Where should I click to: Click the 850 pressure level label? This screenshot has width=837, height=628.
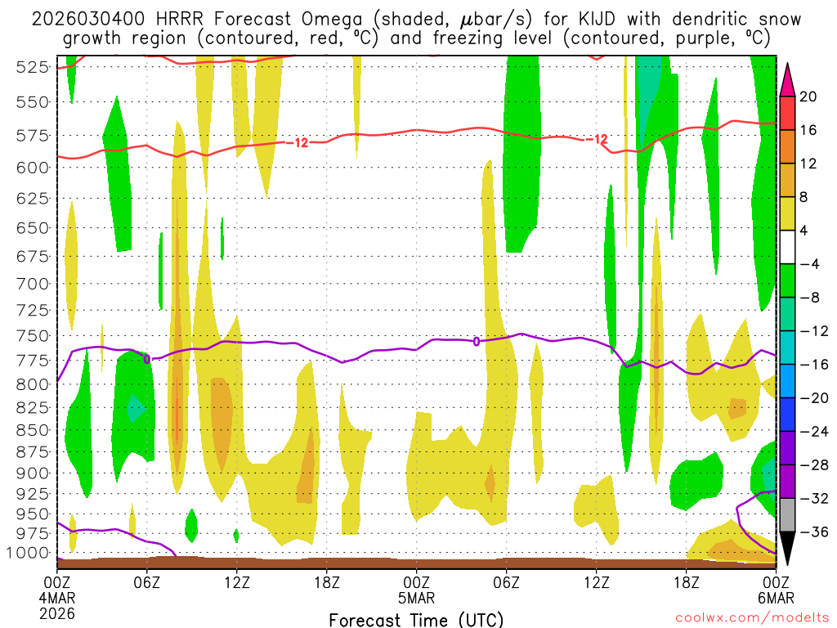33,430
